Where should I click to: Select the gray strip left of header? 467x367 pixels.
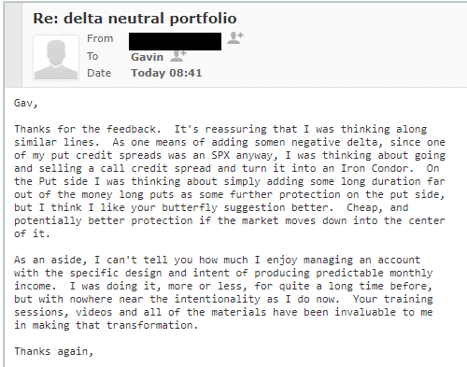13,46
